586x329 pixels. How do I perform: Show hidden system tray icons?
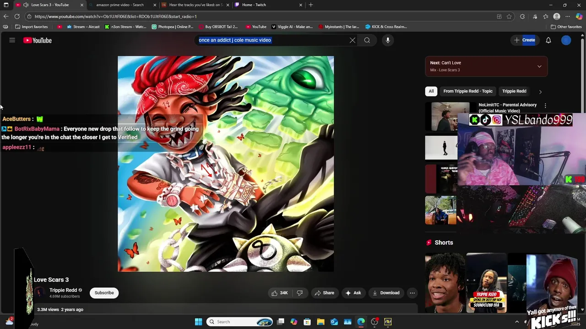point(517,322)
